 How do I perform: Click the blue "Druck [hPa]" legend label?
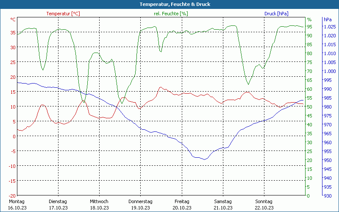coord(276,14)
